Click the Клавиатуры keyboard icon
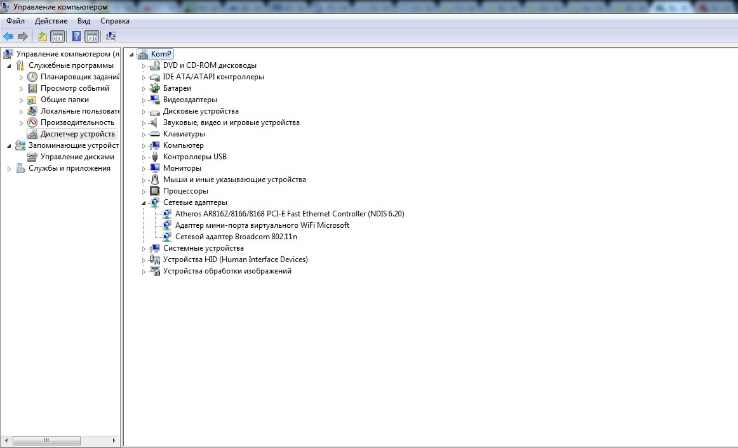Screen dimensions: 738x448 pyautogui.click(x=155, y=134)
